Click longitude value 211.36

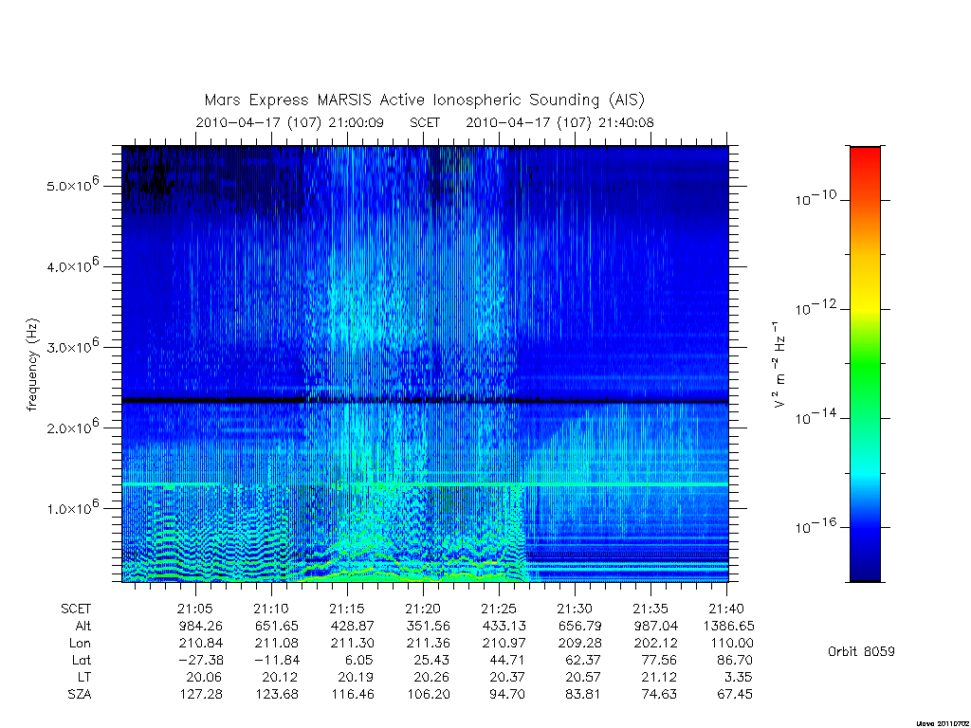428,644
